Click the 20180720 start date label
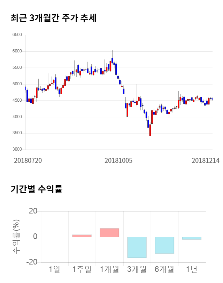Screen dimensions: 223x283 (x=28, y=161)
